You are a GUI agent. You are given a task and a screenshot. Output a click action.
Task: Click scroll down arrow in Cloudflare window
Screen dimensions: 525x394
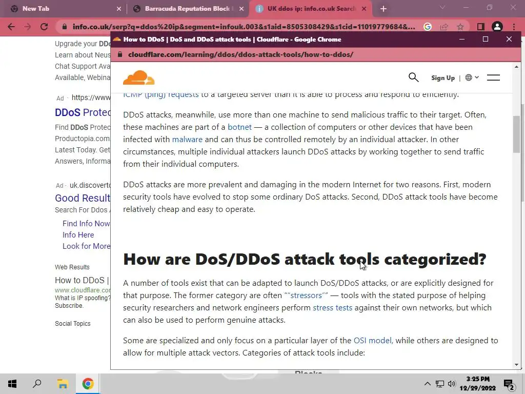click(516, 365)
